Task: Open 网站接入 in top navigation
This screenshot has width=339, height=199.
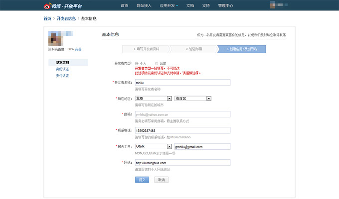Action: [144, 5]
